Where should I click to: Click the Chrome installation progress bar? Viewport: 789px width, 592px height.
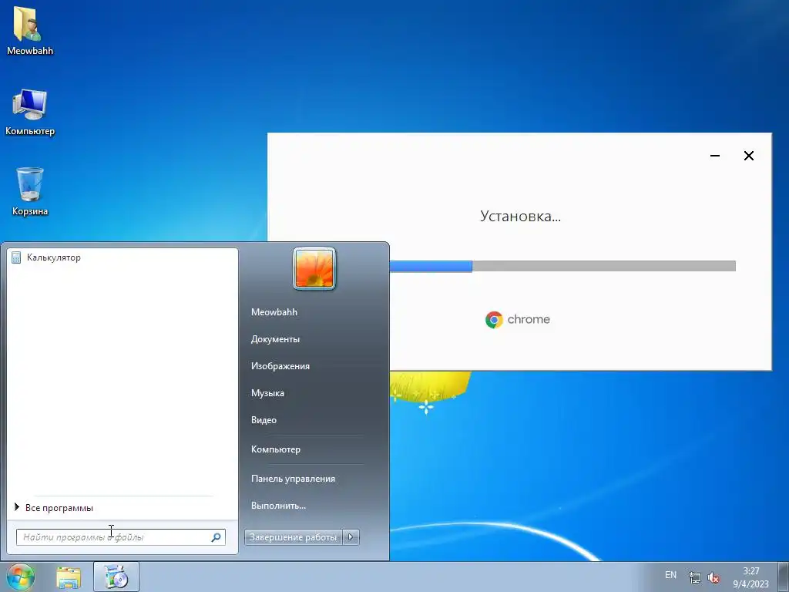pos(562,266)
